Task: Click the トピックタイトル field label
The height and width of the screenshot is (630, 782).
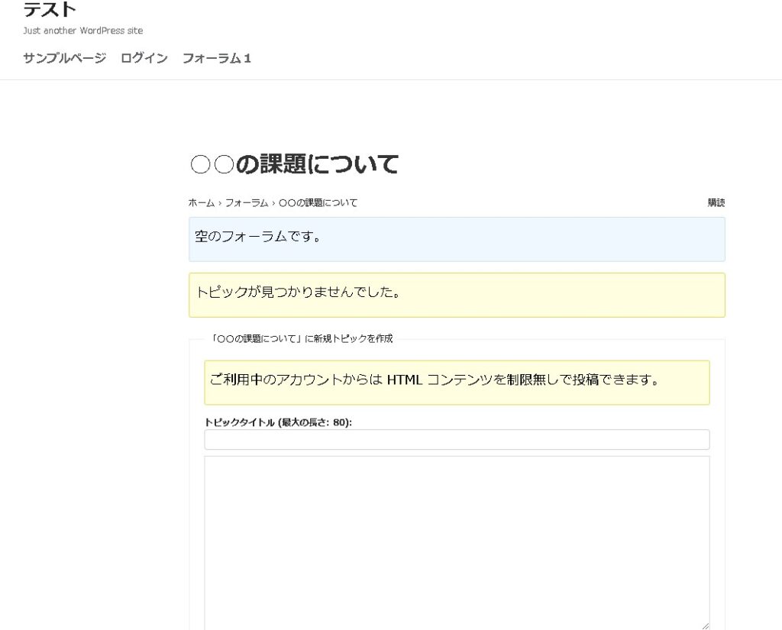Action: [278, 422]
